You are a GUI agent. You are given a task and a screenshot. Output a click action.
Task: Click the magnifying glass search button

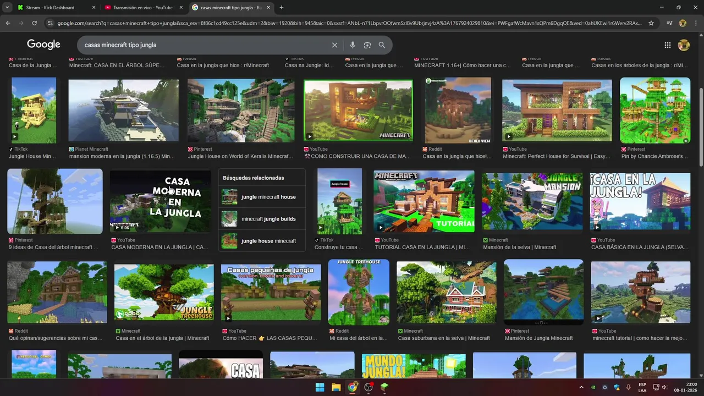pyautogui.click(x=382, y=45)
